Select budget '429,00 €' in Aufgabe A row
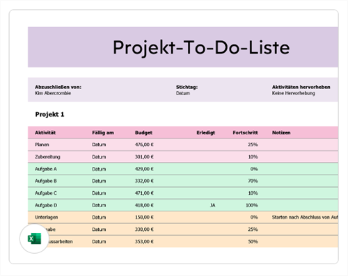This screenshot has height=276, width=348. (144, 169)
